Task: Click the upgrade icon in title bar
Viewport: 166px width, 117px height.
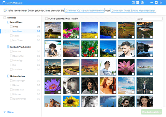Action: click(x=133, y=3)
